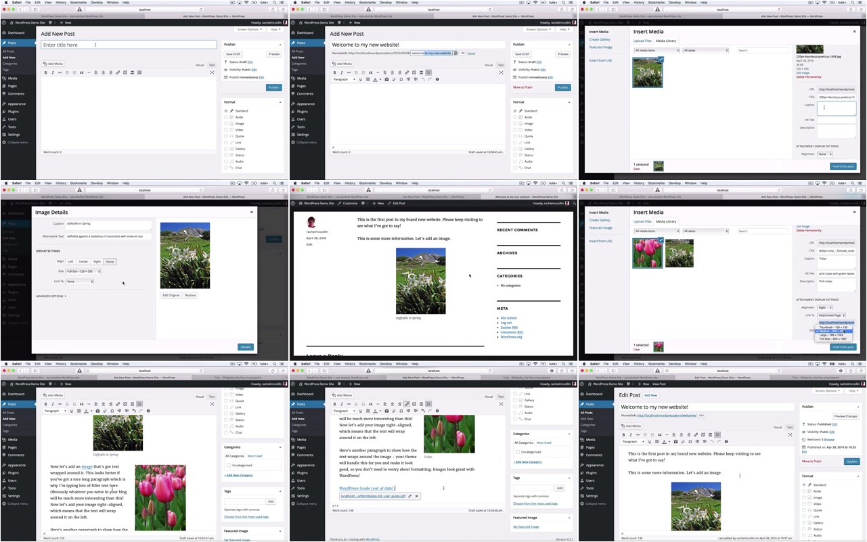
Task: Choose the 'Full Size' option in open dropdown
Action: pyautogui.click(x=835, y=339)
